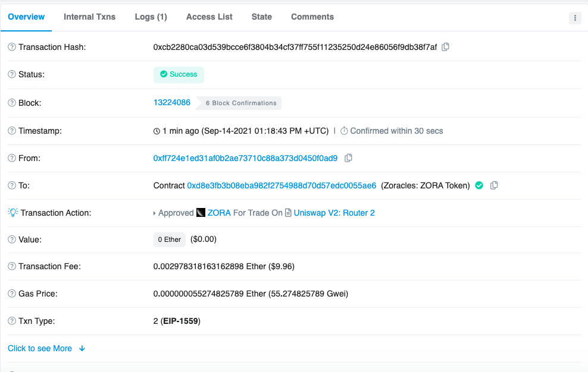Click the help icon beside Value
The height and width of the screenshot is (372, 588).
12,239
